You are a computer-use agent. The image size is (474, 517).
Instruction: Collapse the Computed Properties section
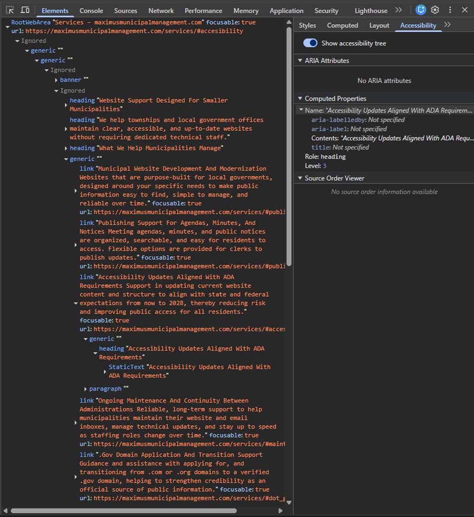300,98
